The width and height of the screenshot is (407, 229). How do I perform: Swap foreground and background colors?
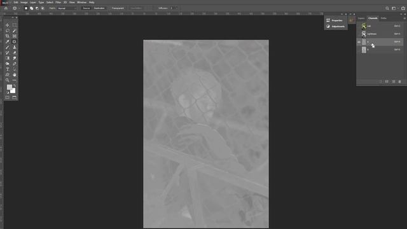point(15,85)
